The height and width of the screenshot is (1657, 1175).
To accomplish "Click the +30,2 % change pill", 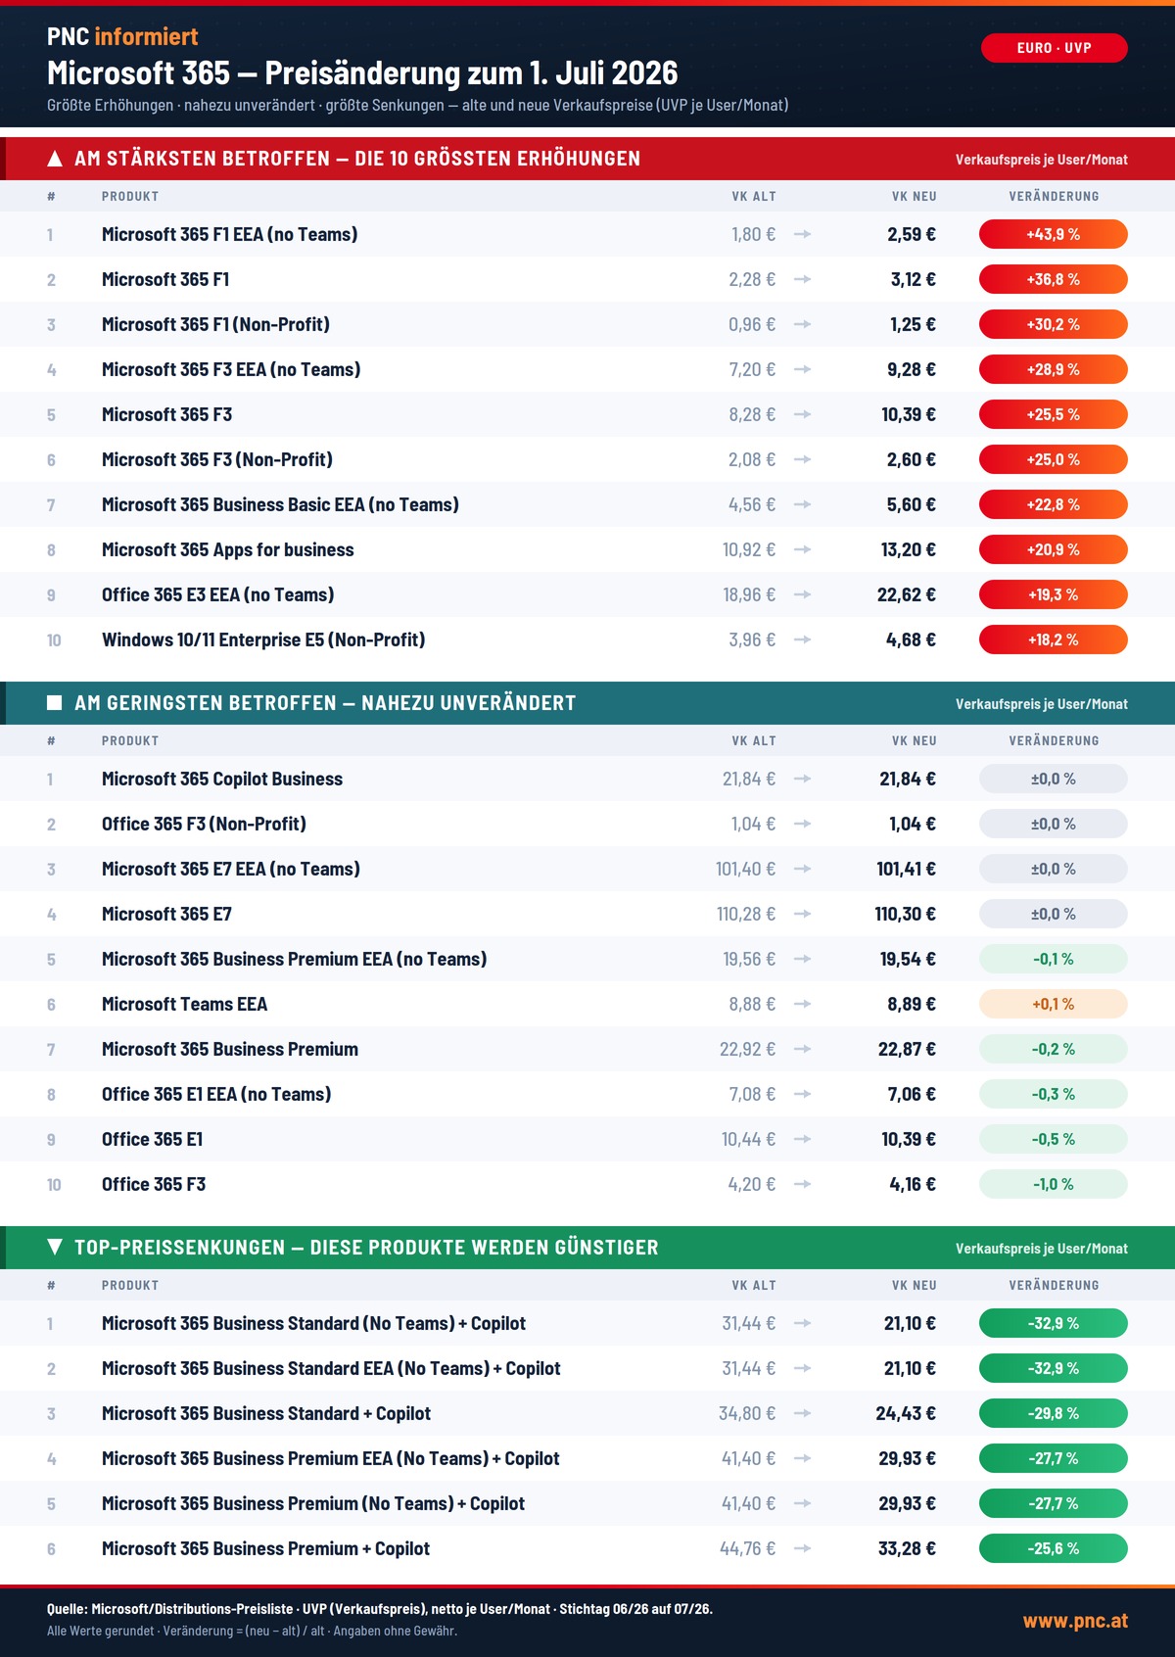I will point(1054,324).
